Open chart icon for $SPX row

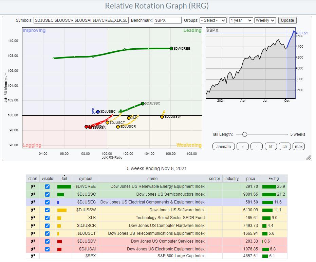[x=33, y=256]
